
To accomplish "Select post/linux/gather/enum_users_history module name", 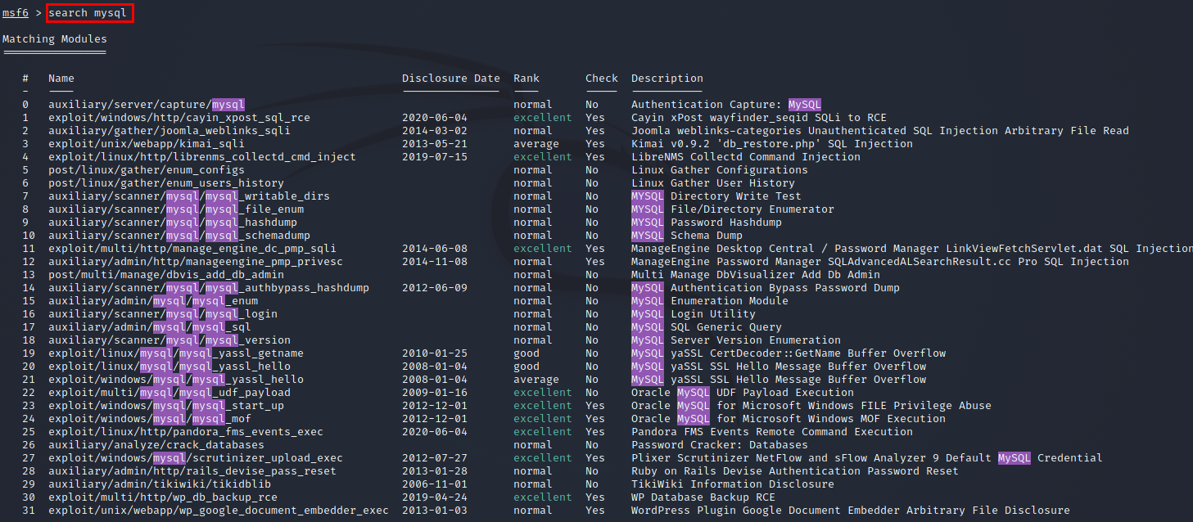I will [x=166, y=183].
